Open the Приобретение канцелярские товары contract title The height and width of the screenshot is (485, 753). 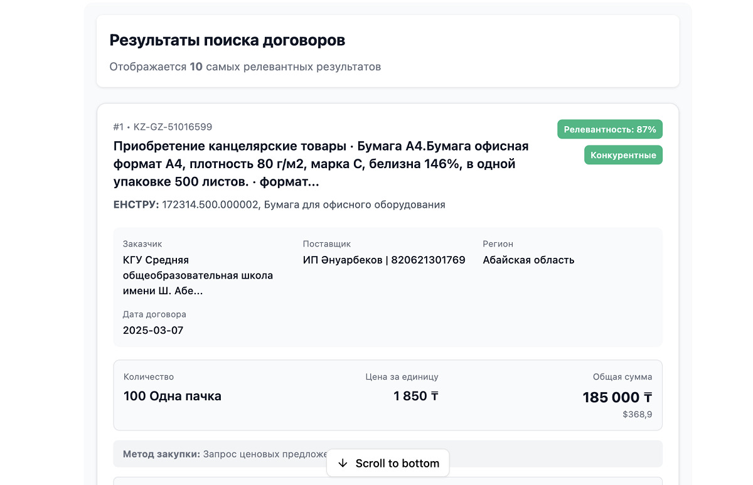click(x=321, y=164)
